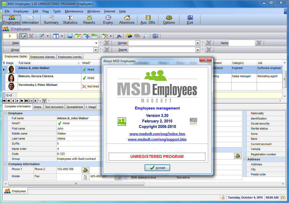
Task: Switch to Employees (cards) tab
Action: tap(70, 57)
